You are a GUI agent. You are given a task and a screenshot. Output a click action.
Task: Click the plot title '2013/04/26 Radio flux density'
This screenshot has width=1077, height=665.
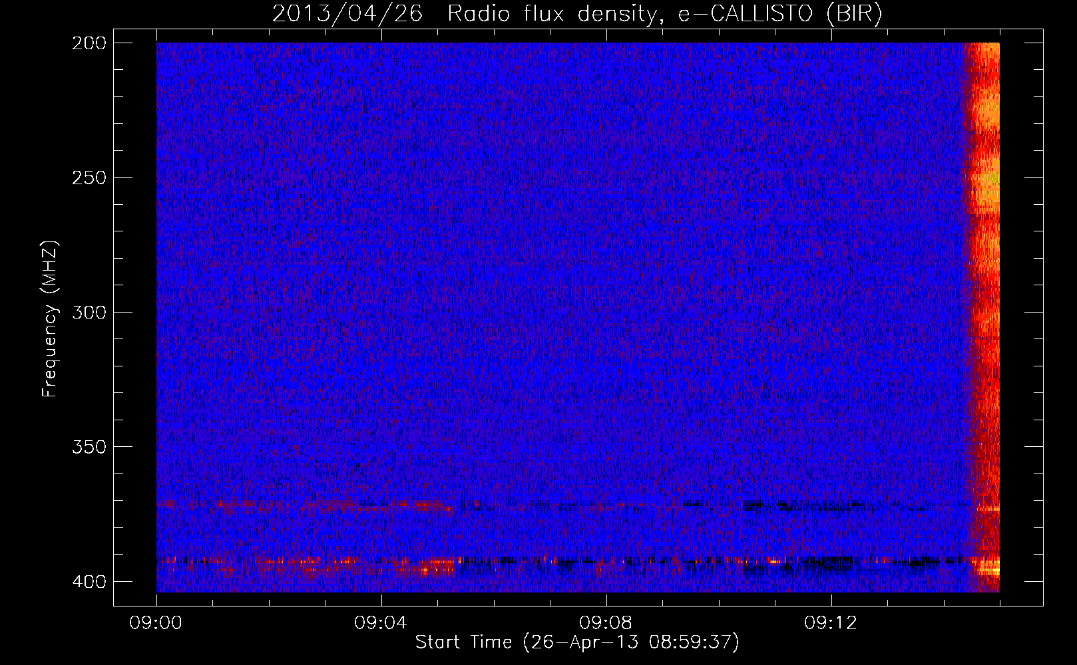click(577, 13)
